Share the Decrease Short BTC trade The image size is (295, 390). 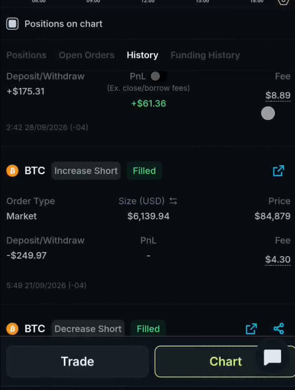(279, 329)
